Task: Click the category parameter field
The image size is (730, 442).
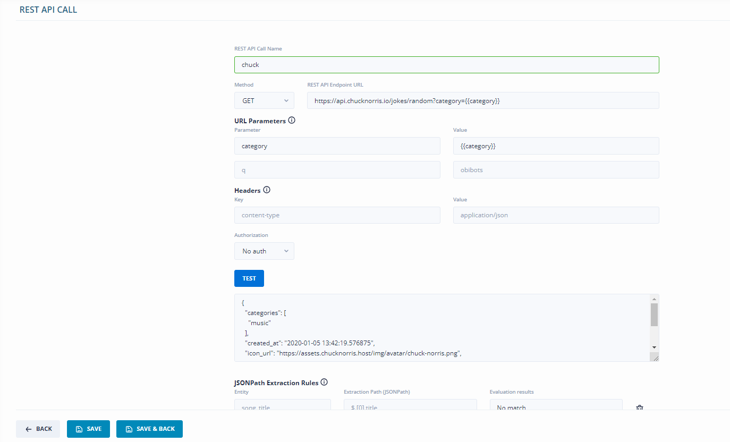Action: click(337, 146)
